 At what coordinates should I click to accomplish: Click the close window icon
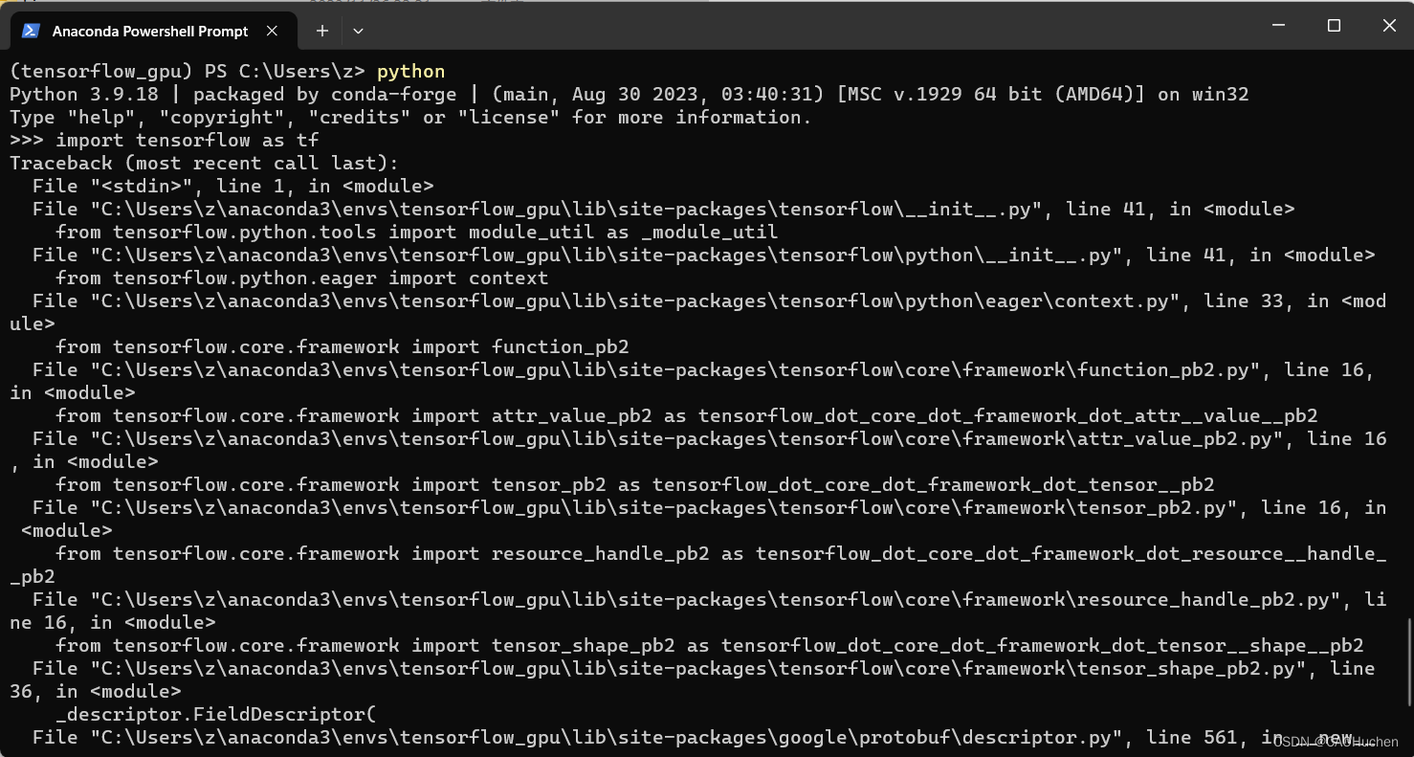pos(1389,26)
